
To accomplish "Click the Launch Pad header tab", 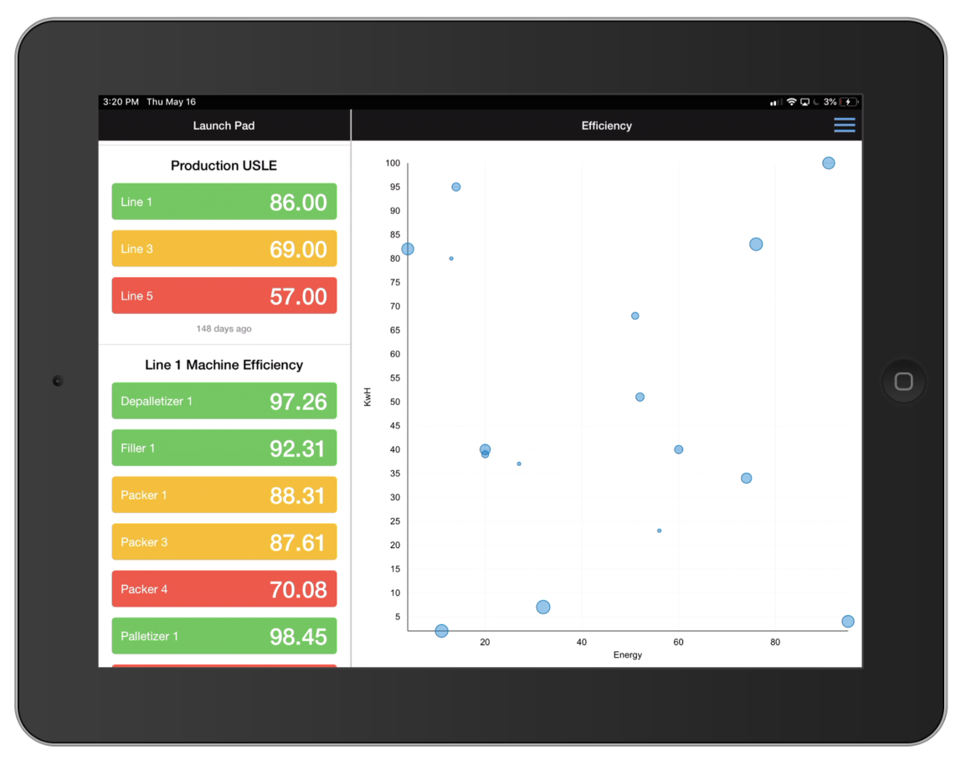I will point(224,126).
